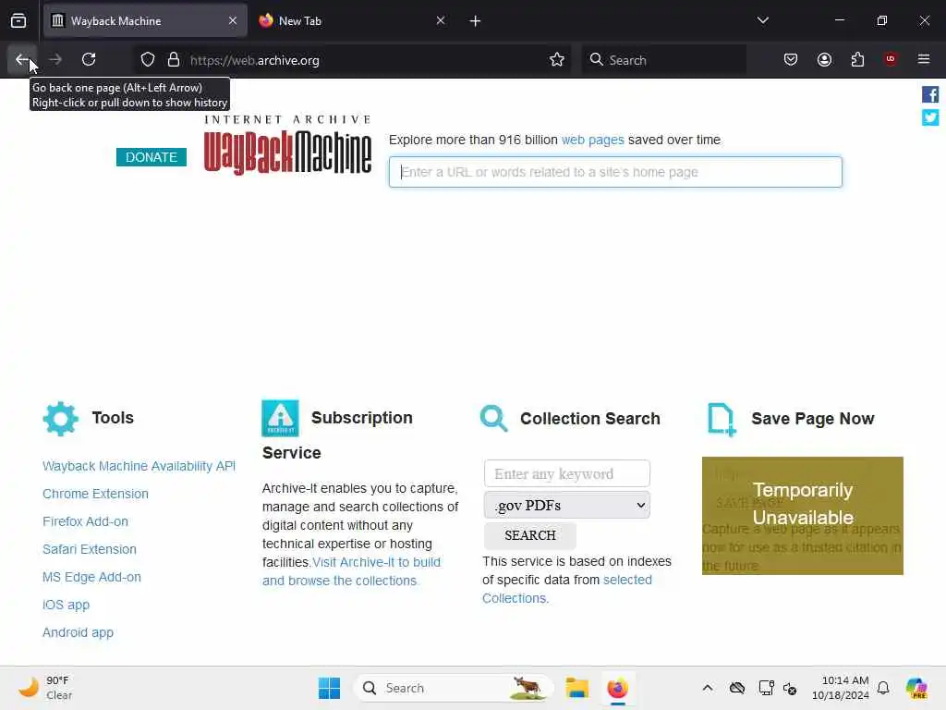Click the site security padlock icon
The width and height of the screenshot is (946, 710).
point(174,60)
